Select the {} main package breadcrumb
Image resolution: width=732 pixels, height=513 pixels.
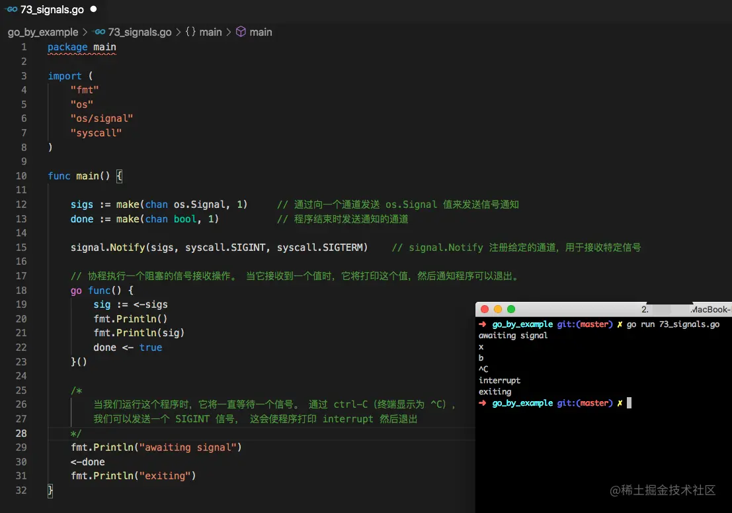point(204,32)
